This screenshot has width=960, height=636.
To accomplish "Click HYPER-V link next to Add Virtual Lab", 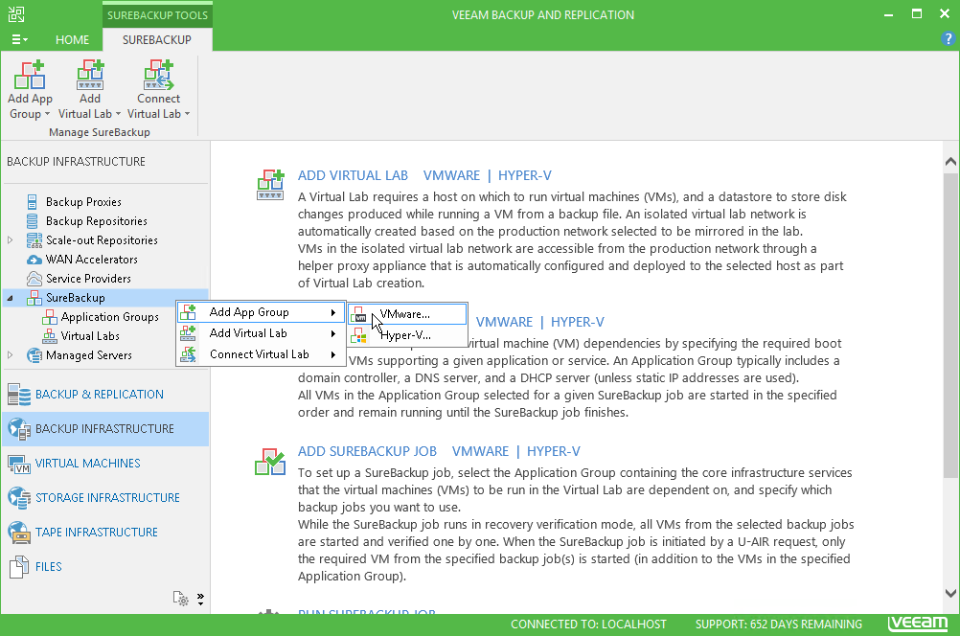I will point(525,175).
